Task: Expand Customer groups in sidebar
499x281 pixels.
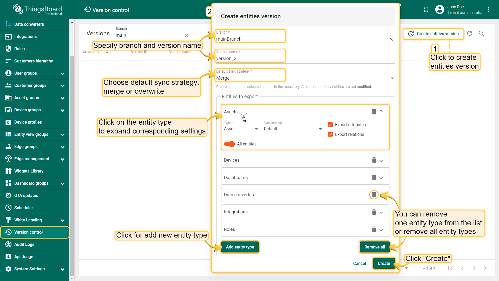Action: [62, 86]
